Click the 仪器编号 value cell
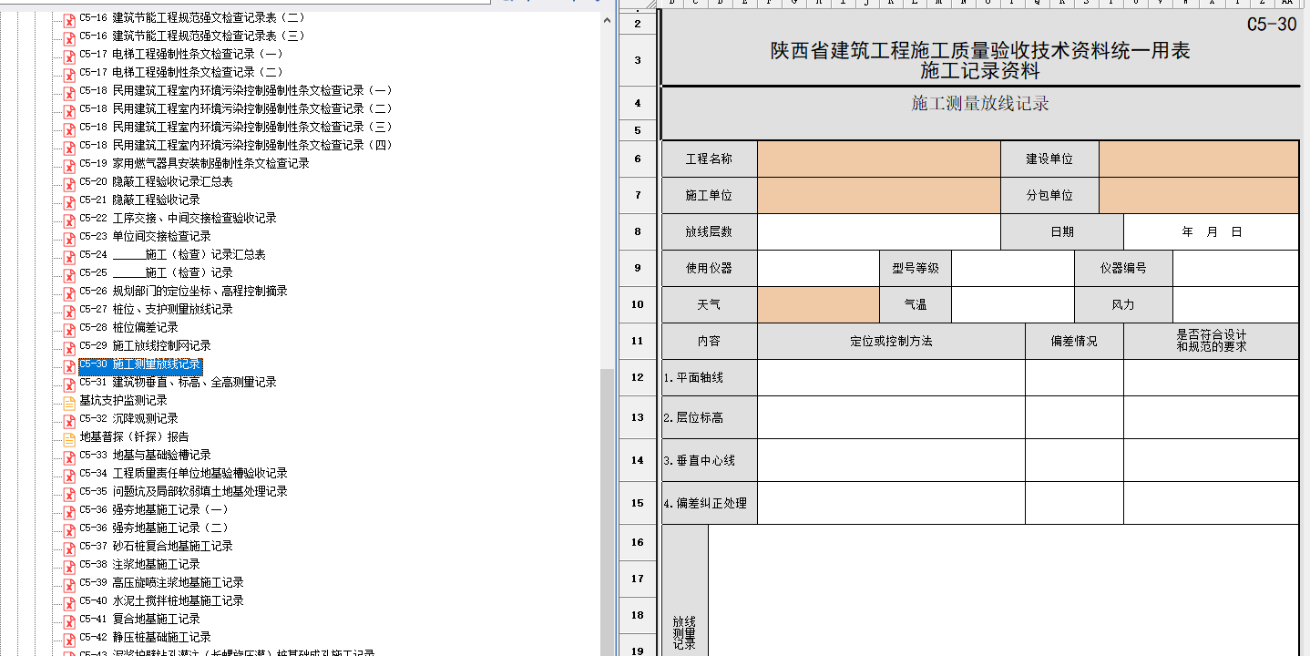 1235,268
